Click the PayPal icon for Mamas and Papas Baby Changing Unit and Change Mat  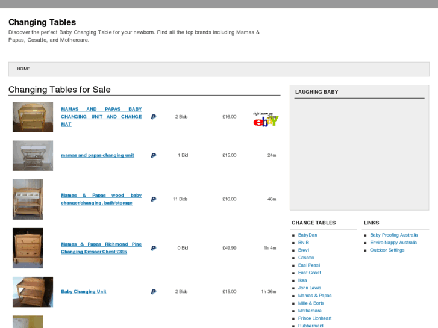(x=154, y=117)
